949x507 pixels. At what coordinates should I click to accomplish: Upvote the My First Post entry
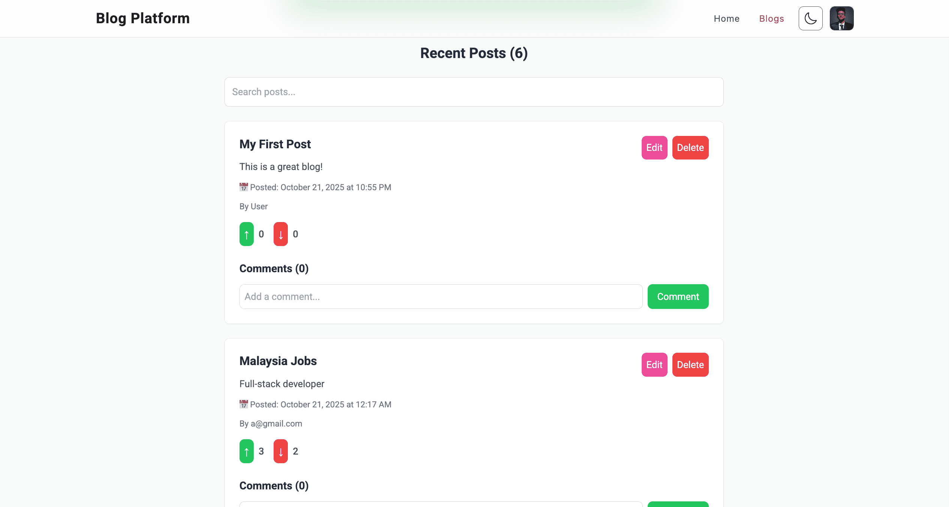(246, 234)
